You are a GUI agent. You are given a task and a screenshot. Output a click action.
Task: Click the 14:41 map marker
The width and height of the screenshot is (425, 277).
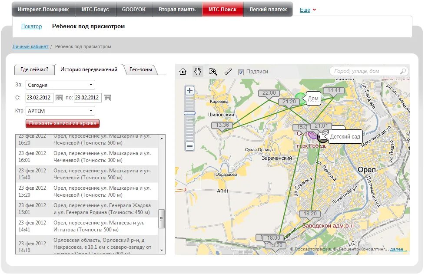(x=334, y=90)
